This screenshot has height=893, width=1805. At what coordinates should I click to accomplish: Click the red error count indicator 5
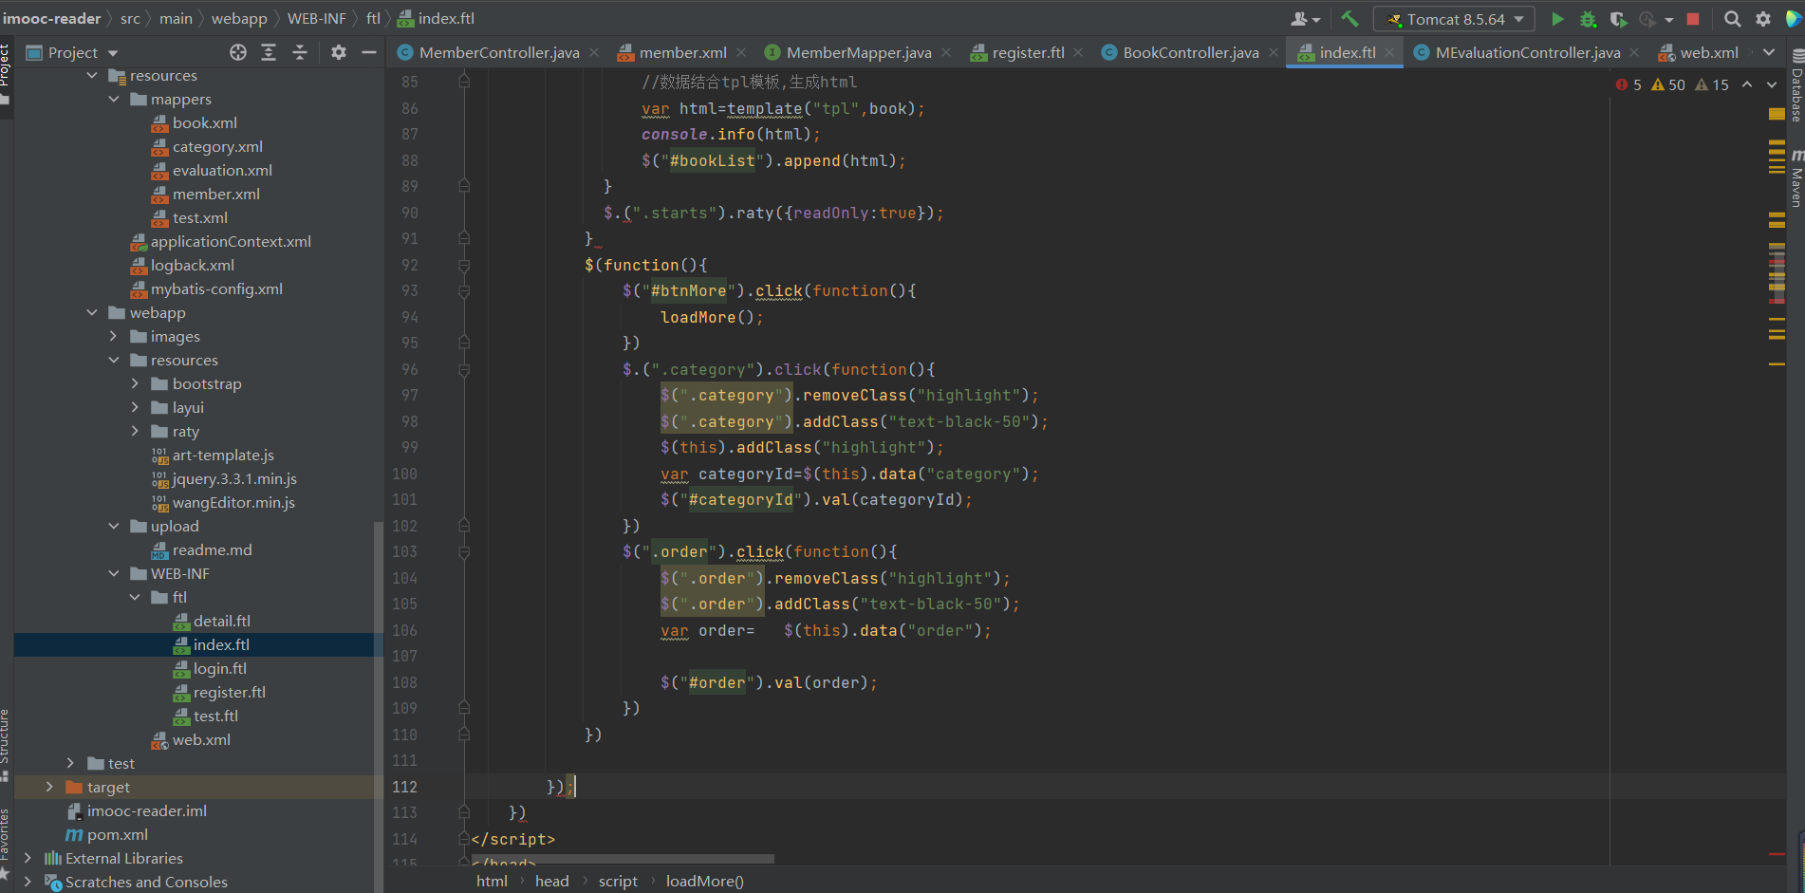(x=1628, y=84)
